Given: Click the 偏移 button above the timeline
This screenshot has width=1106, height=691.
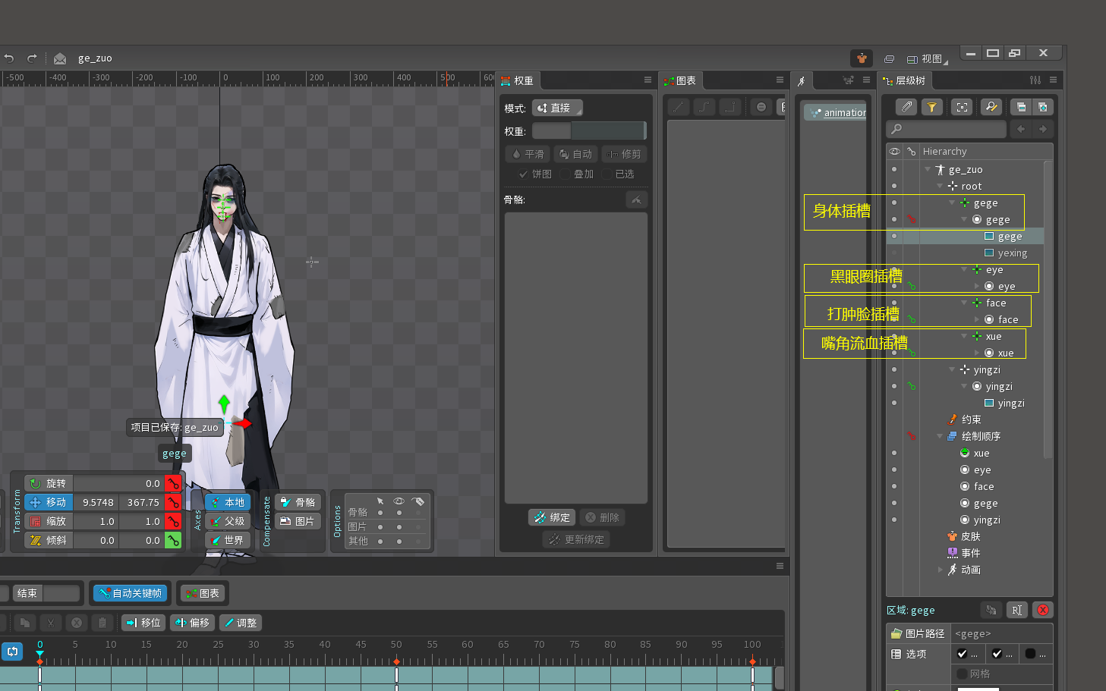Looking at the screenshot, I should 192,623.
